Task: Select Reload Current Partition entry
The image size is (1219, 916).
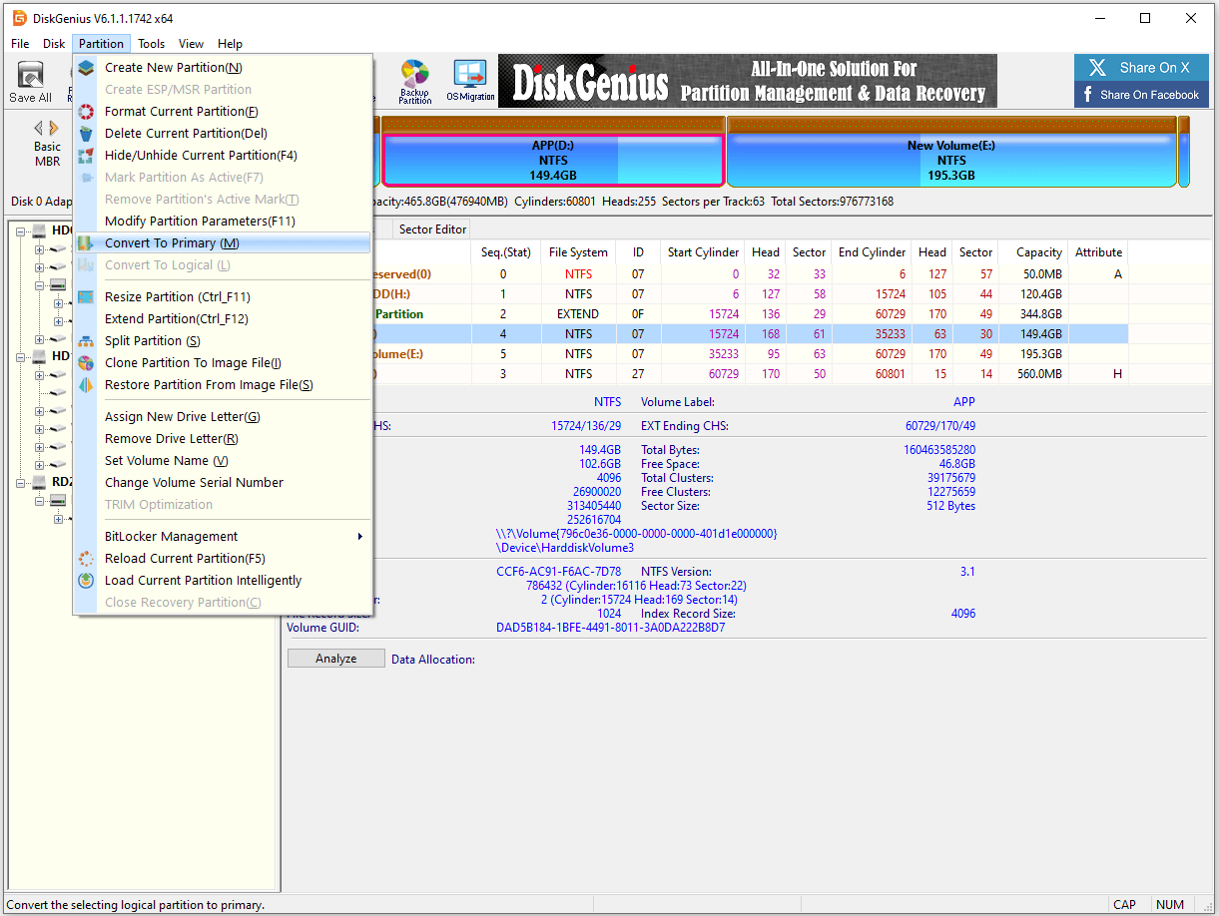Action: tap(222, 559)
